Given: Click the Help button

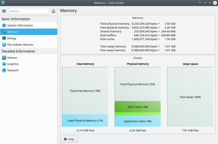Looking at the screenshot, I should tap(69, 139).
